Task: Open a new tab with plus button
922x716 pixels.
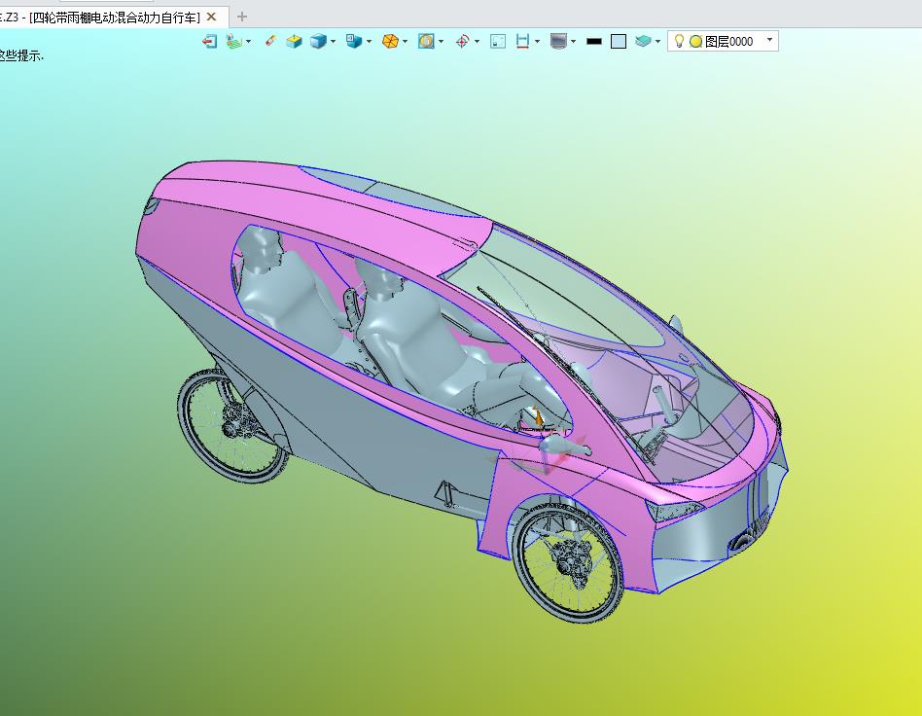Action: (x=242, y=17)
